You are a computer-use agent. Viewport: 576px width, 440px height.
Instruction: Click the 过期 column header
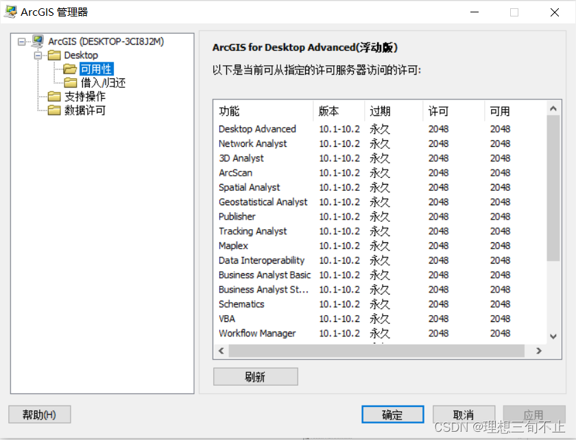(394, 111)
